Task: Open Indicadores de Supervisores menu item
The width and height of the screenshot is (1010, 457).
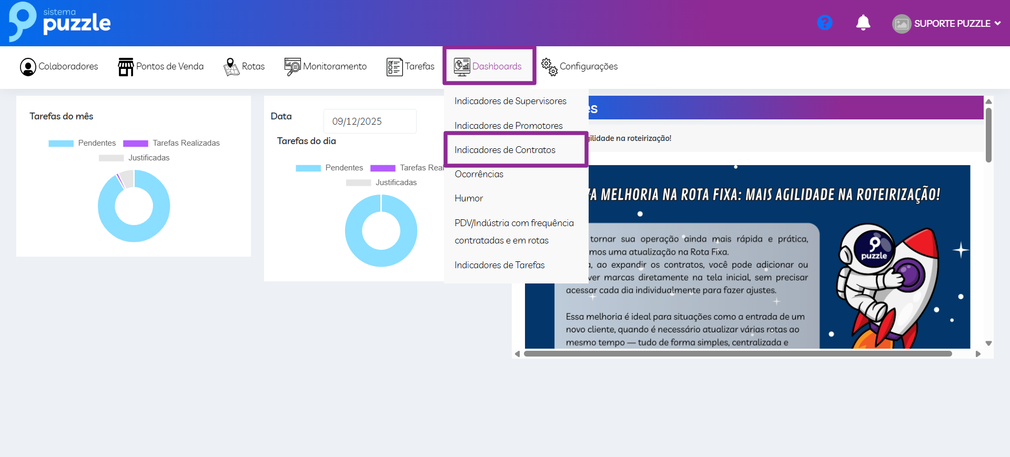Action: point(510,101)
